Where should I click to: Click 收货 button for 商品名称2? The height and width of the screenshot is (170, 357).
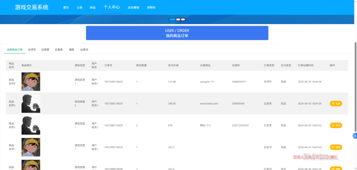pos(336,125)
